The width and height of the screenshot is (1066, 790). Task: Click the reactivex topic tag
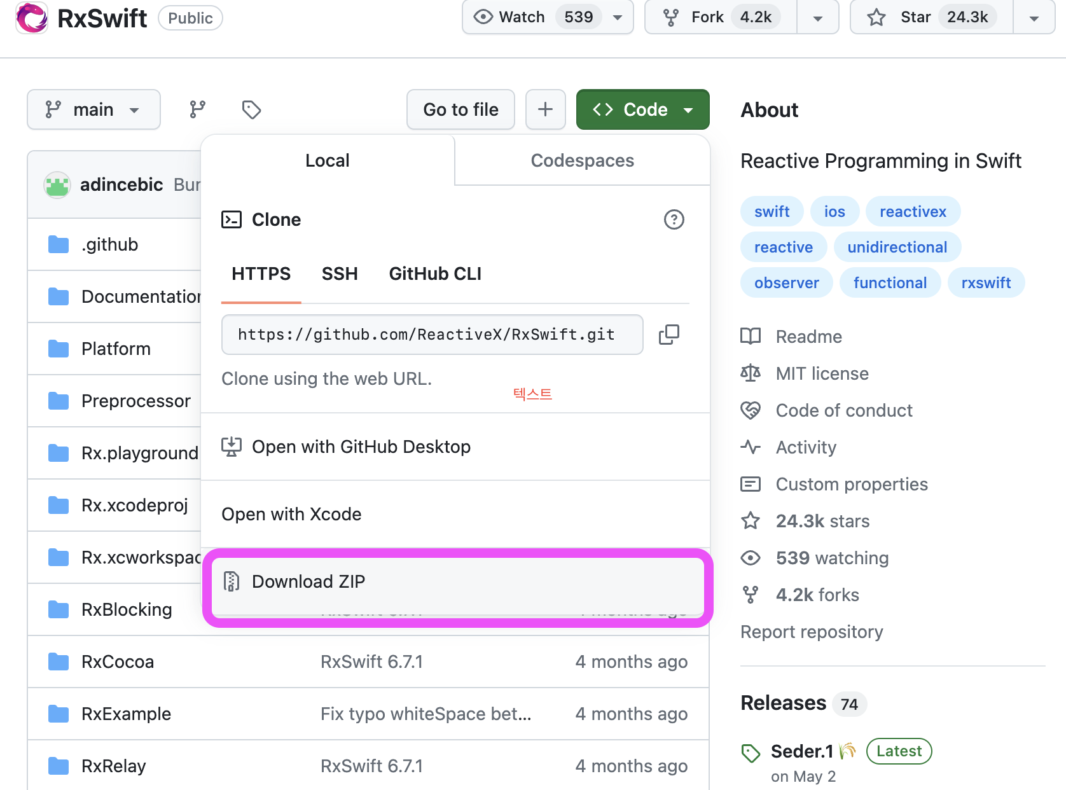[x=913, y=211]
